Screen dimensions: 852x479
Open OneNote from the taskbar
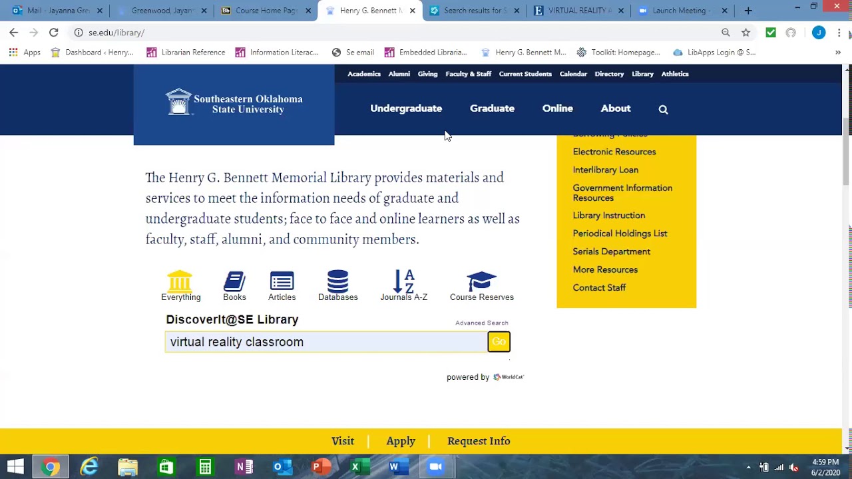point(244,467)
